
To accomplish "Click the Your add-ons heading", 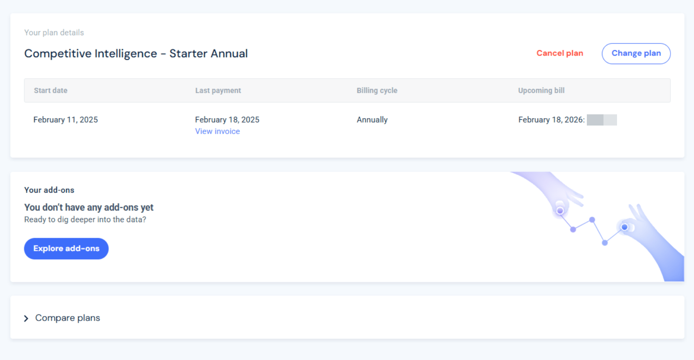I will pyautogui.click(x=49, y=190).
